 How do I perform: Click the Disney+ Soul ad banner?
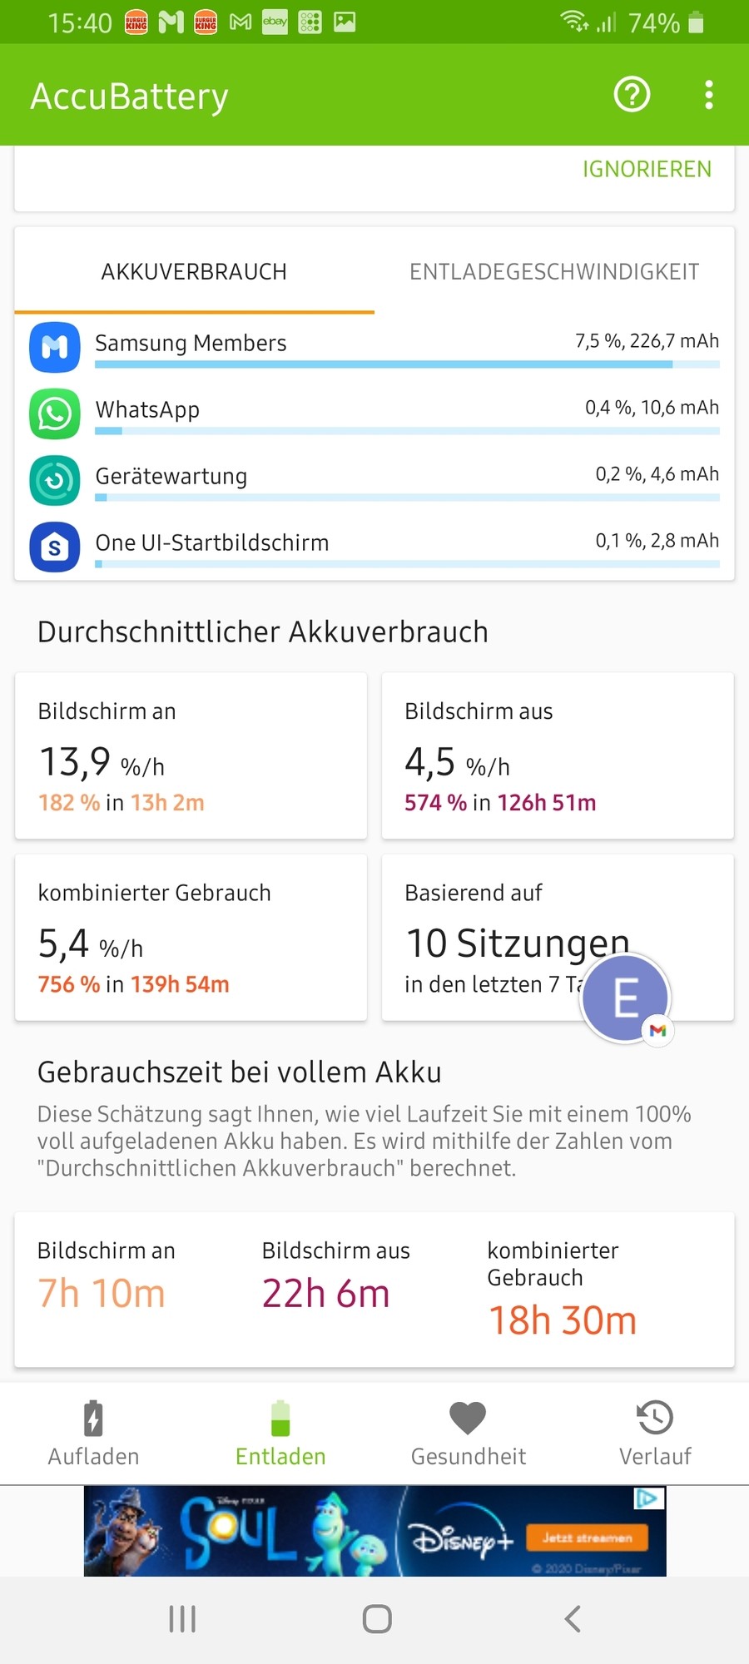tap(374, 1531)
